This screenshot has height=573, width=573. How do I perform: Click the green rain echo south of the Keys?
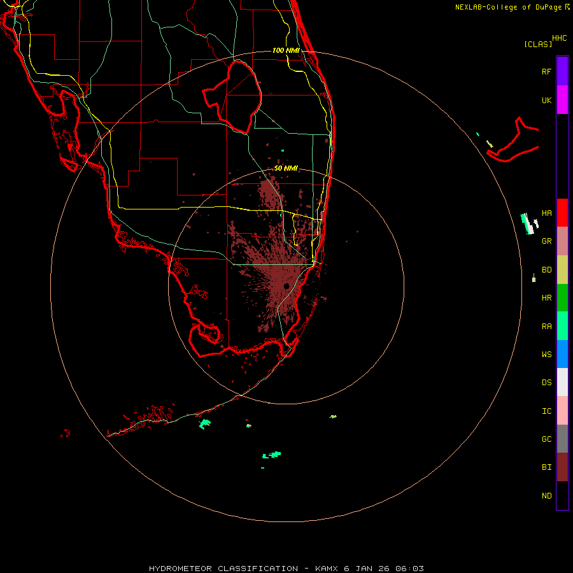(x=271, y=455)
